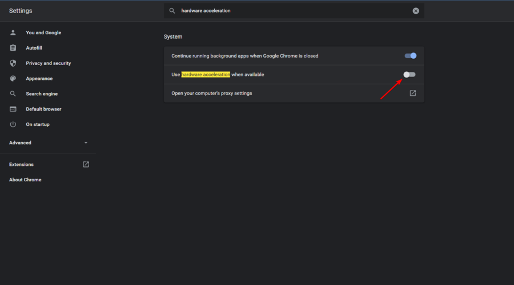Click the Privacy and security shield icon
This screenshot has width=514, height=285.
pyautogui.click(x=13, y=63)
